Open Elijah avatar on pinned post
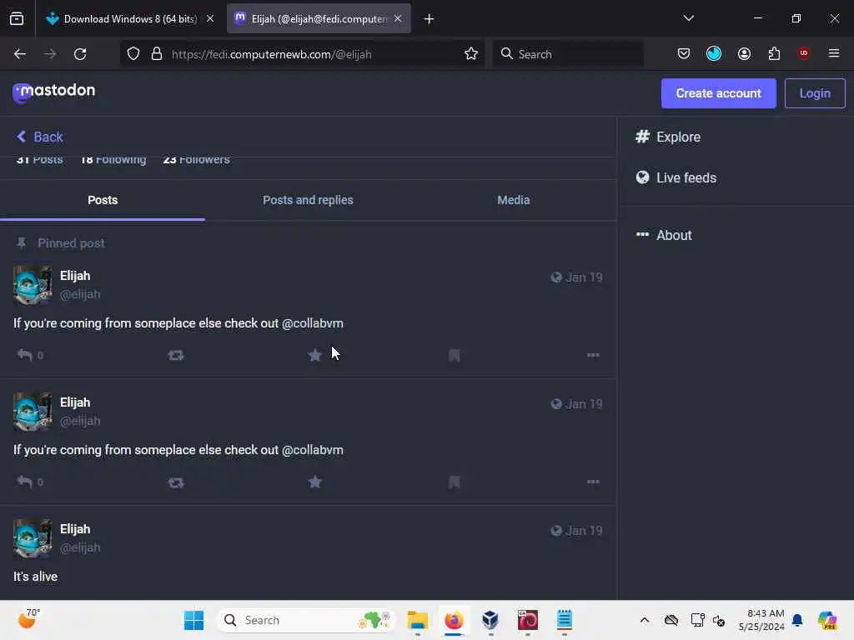 33,285
